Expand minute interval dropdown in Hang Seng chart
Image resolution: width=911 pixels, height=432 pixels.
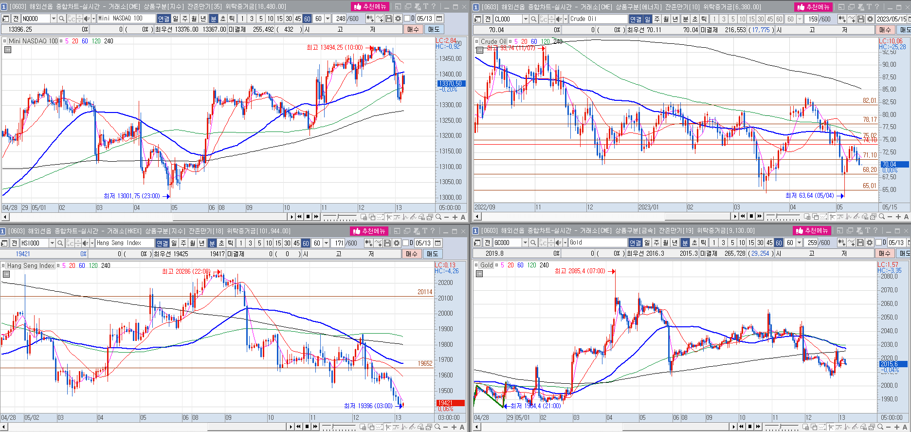326,243
